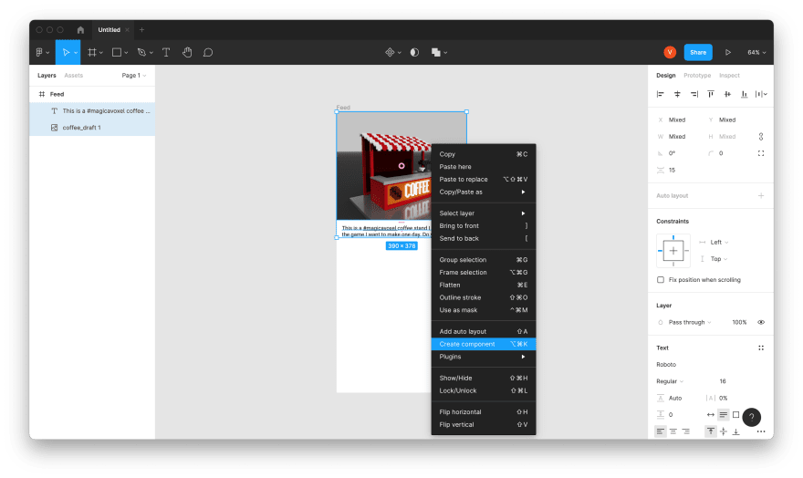Select the Pen tool
This screenshot has height=478, width=803.
click(141, 52)
